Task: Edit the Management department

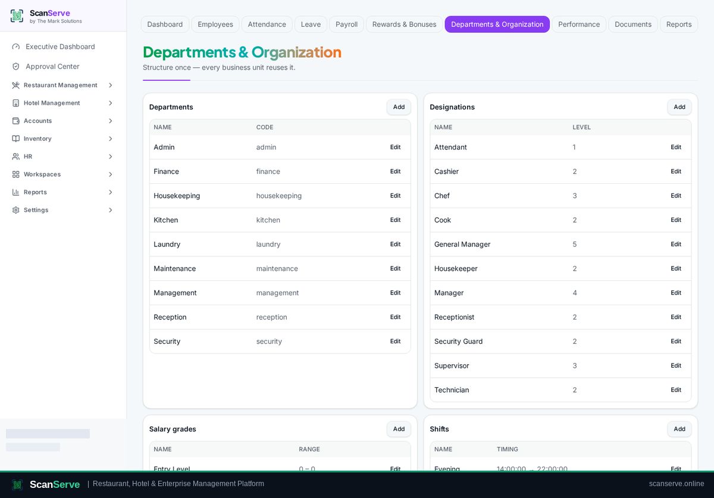Action: pos(395,293)
